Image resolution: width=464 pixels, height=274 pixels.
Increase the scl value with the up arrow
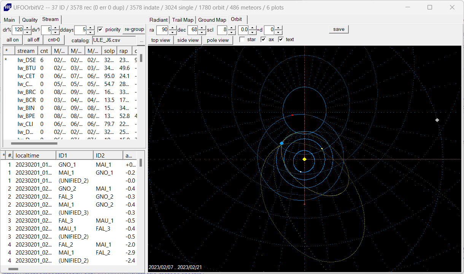[231, 27]
